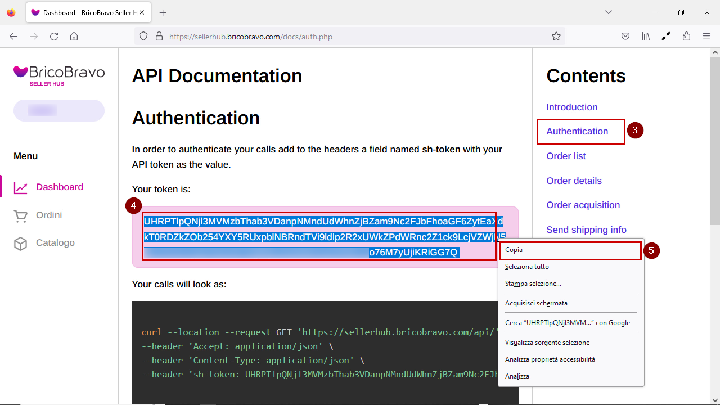Click the blurred account name pill
The image size is (720, 405).
point(59,110)
